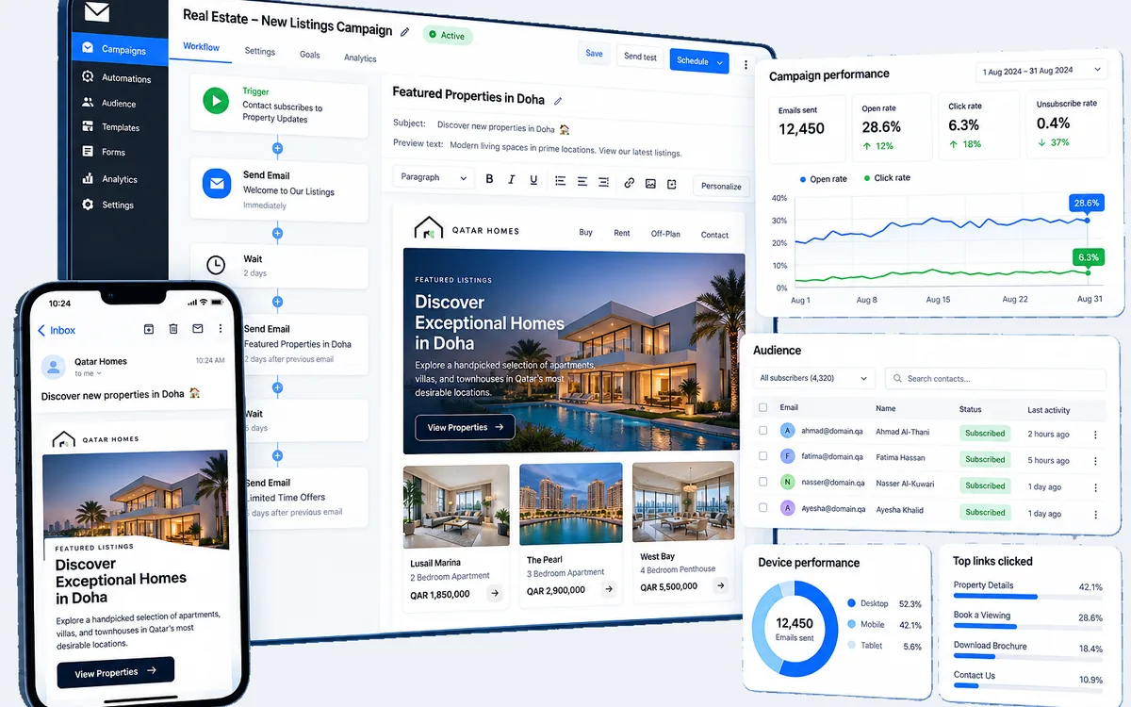Toggle underline formatting
Image resolution: width=1131 pixels, height=707 pixels.
[533, 180]
